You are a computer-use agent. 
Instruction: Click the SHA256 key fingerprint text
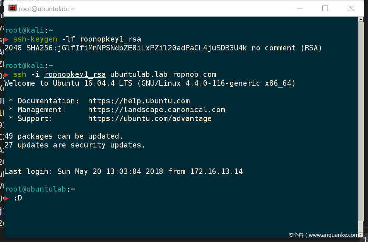pyautogui.click(x=137, y=48)
